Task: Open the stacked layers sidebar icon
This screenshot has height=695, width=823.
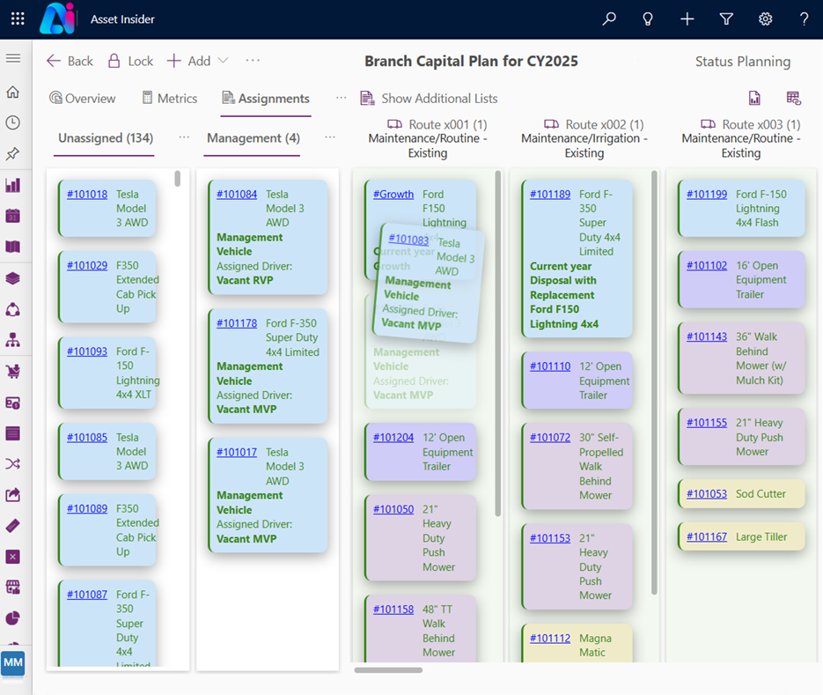Action: [x=13, y=278]
